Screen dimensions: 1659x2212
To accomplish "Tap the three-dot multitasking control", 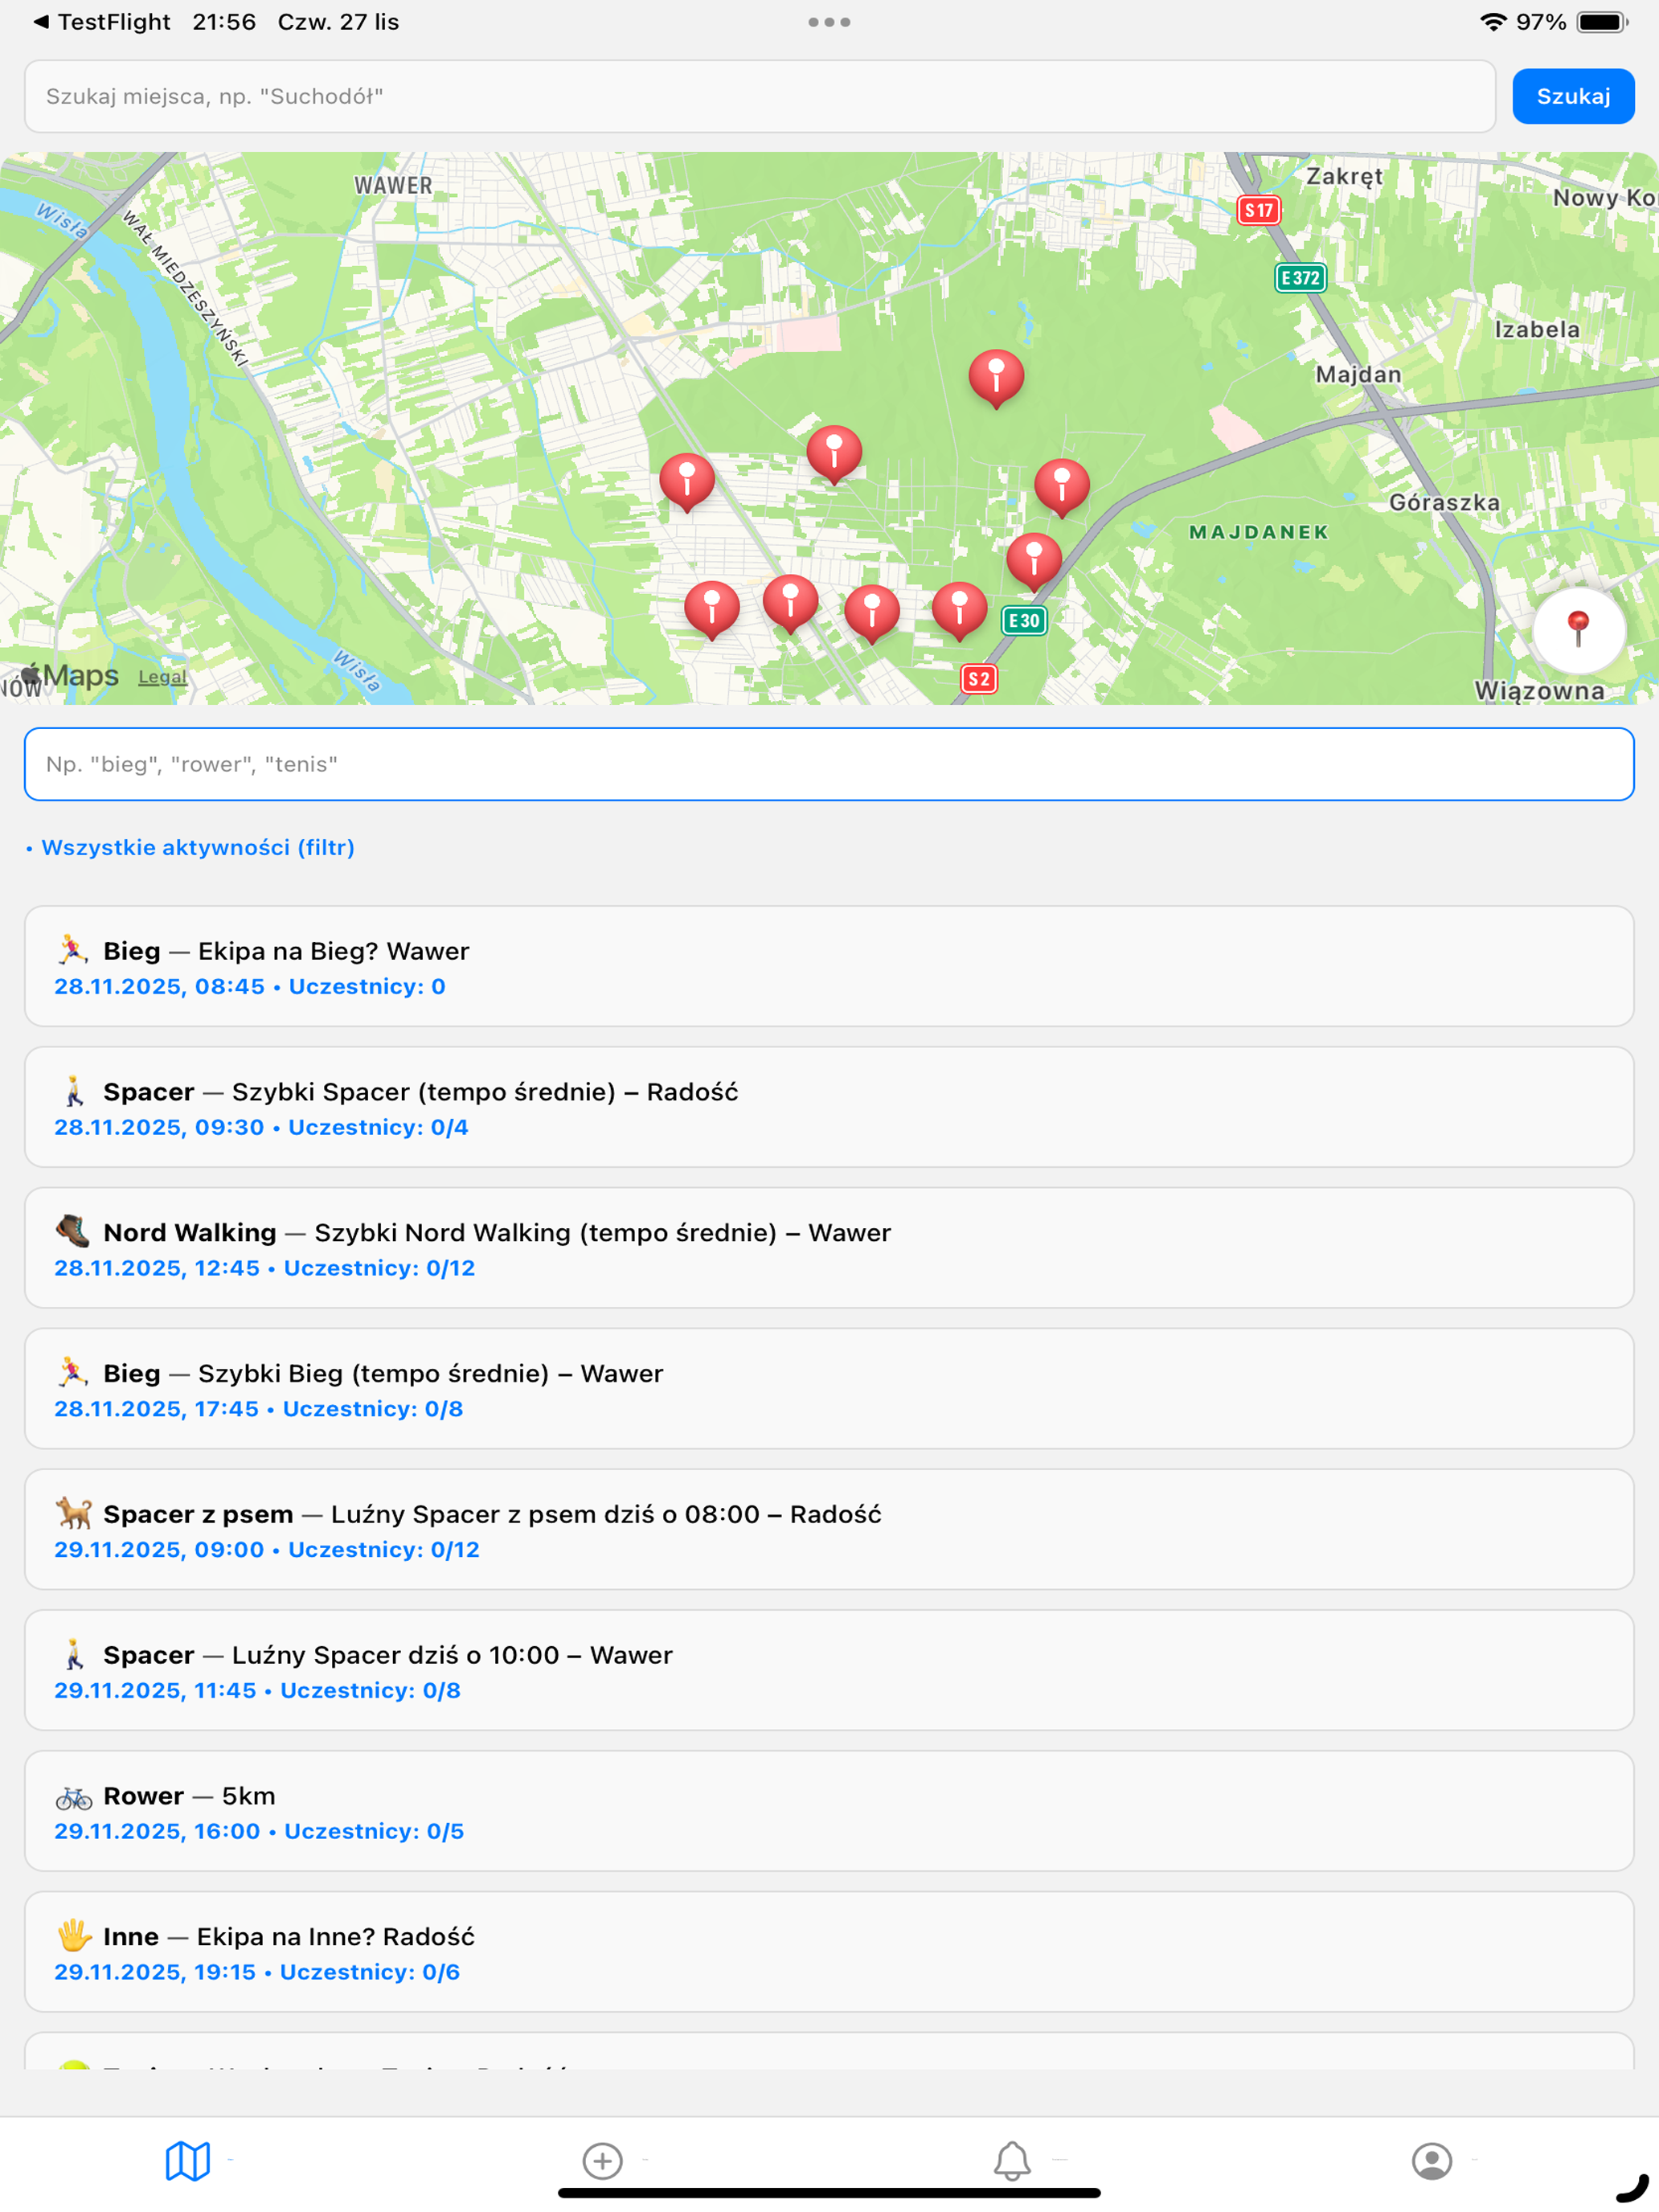I will [x=829, y=22].
